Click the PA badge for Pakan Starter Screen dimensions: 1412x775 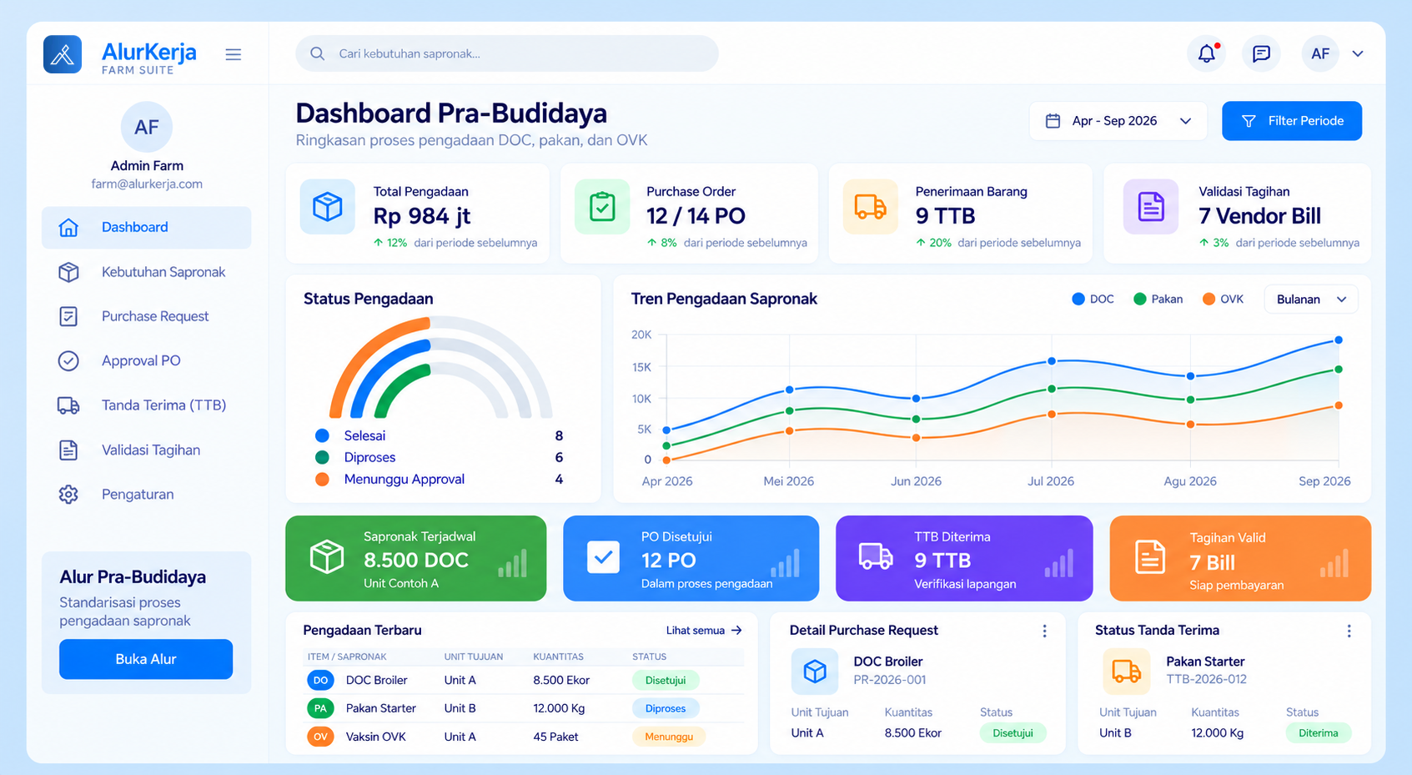pyautogui.click(x=320, y=708)
